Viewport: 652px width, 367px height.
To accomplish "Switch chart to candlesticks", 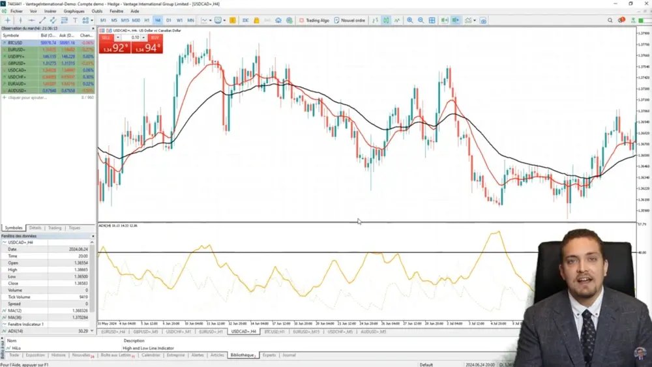I will pyautogui.click(x=386, y=20).
